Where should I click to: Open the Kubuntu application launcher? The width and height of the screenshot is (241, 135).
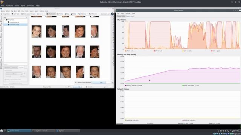point(2,131)
